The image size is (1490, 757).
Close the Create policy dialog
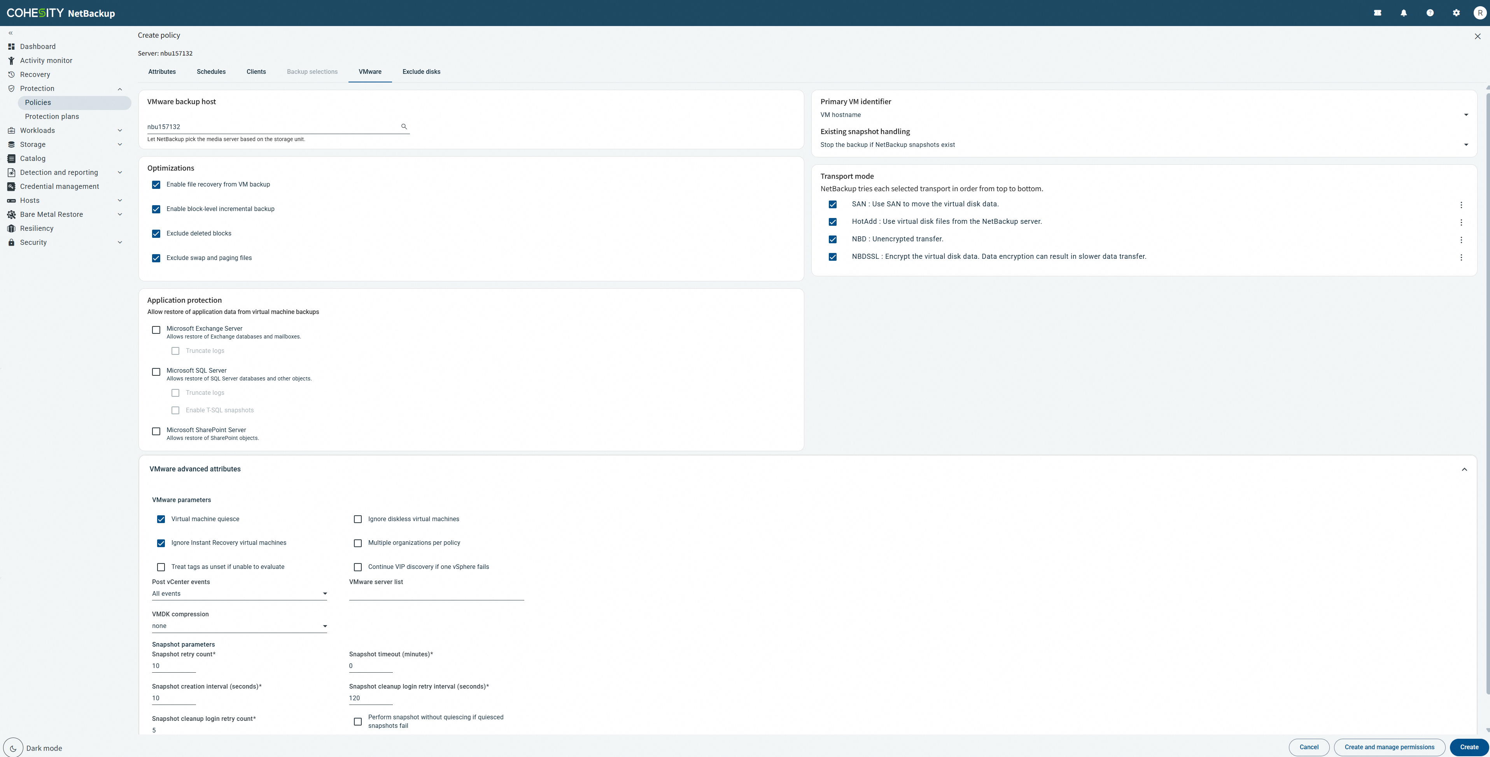tap(1477, 37)
